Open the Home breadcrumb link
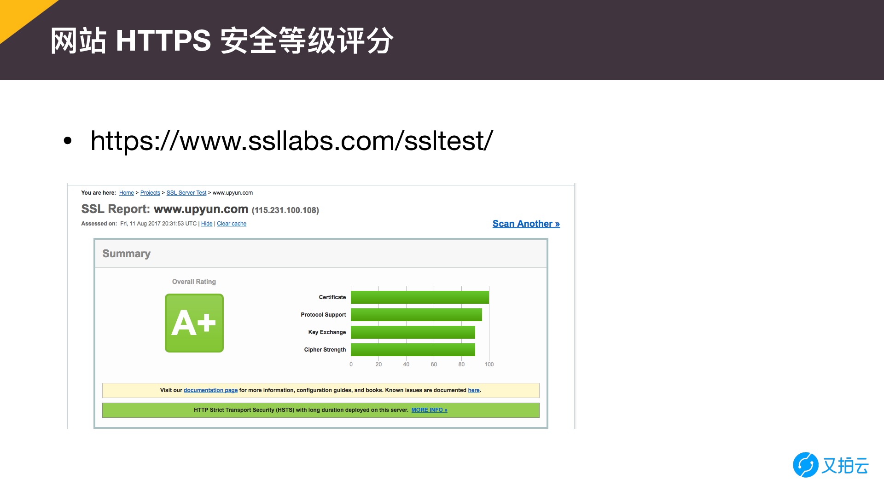 click(126, 193)
